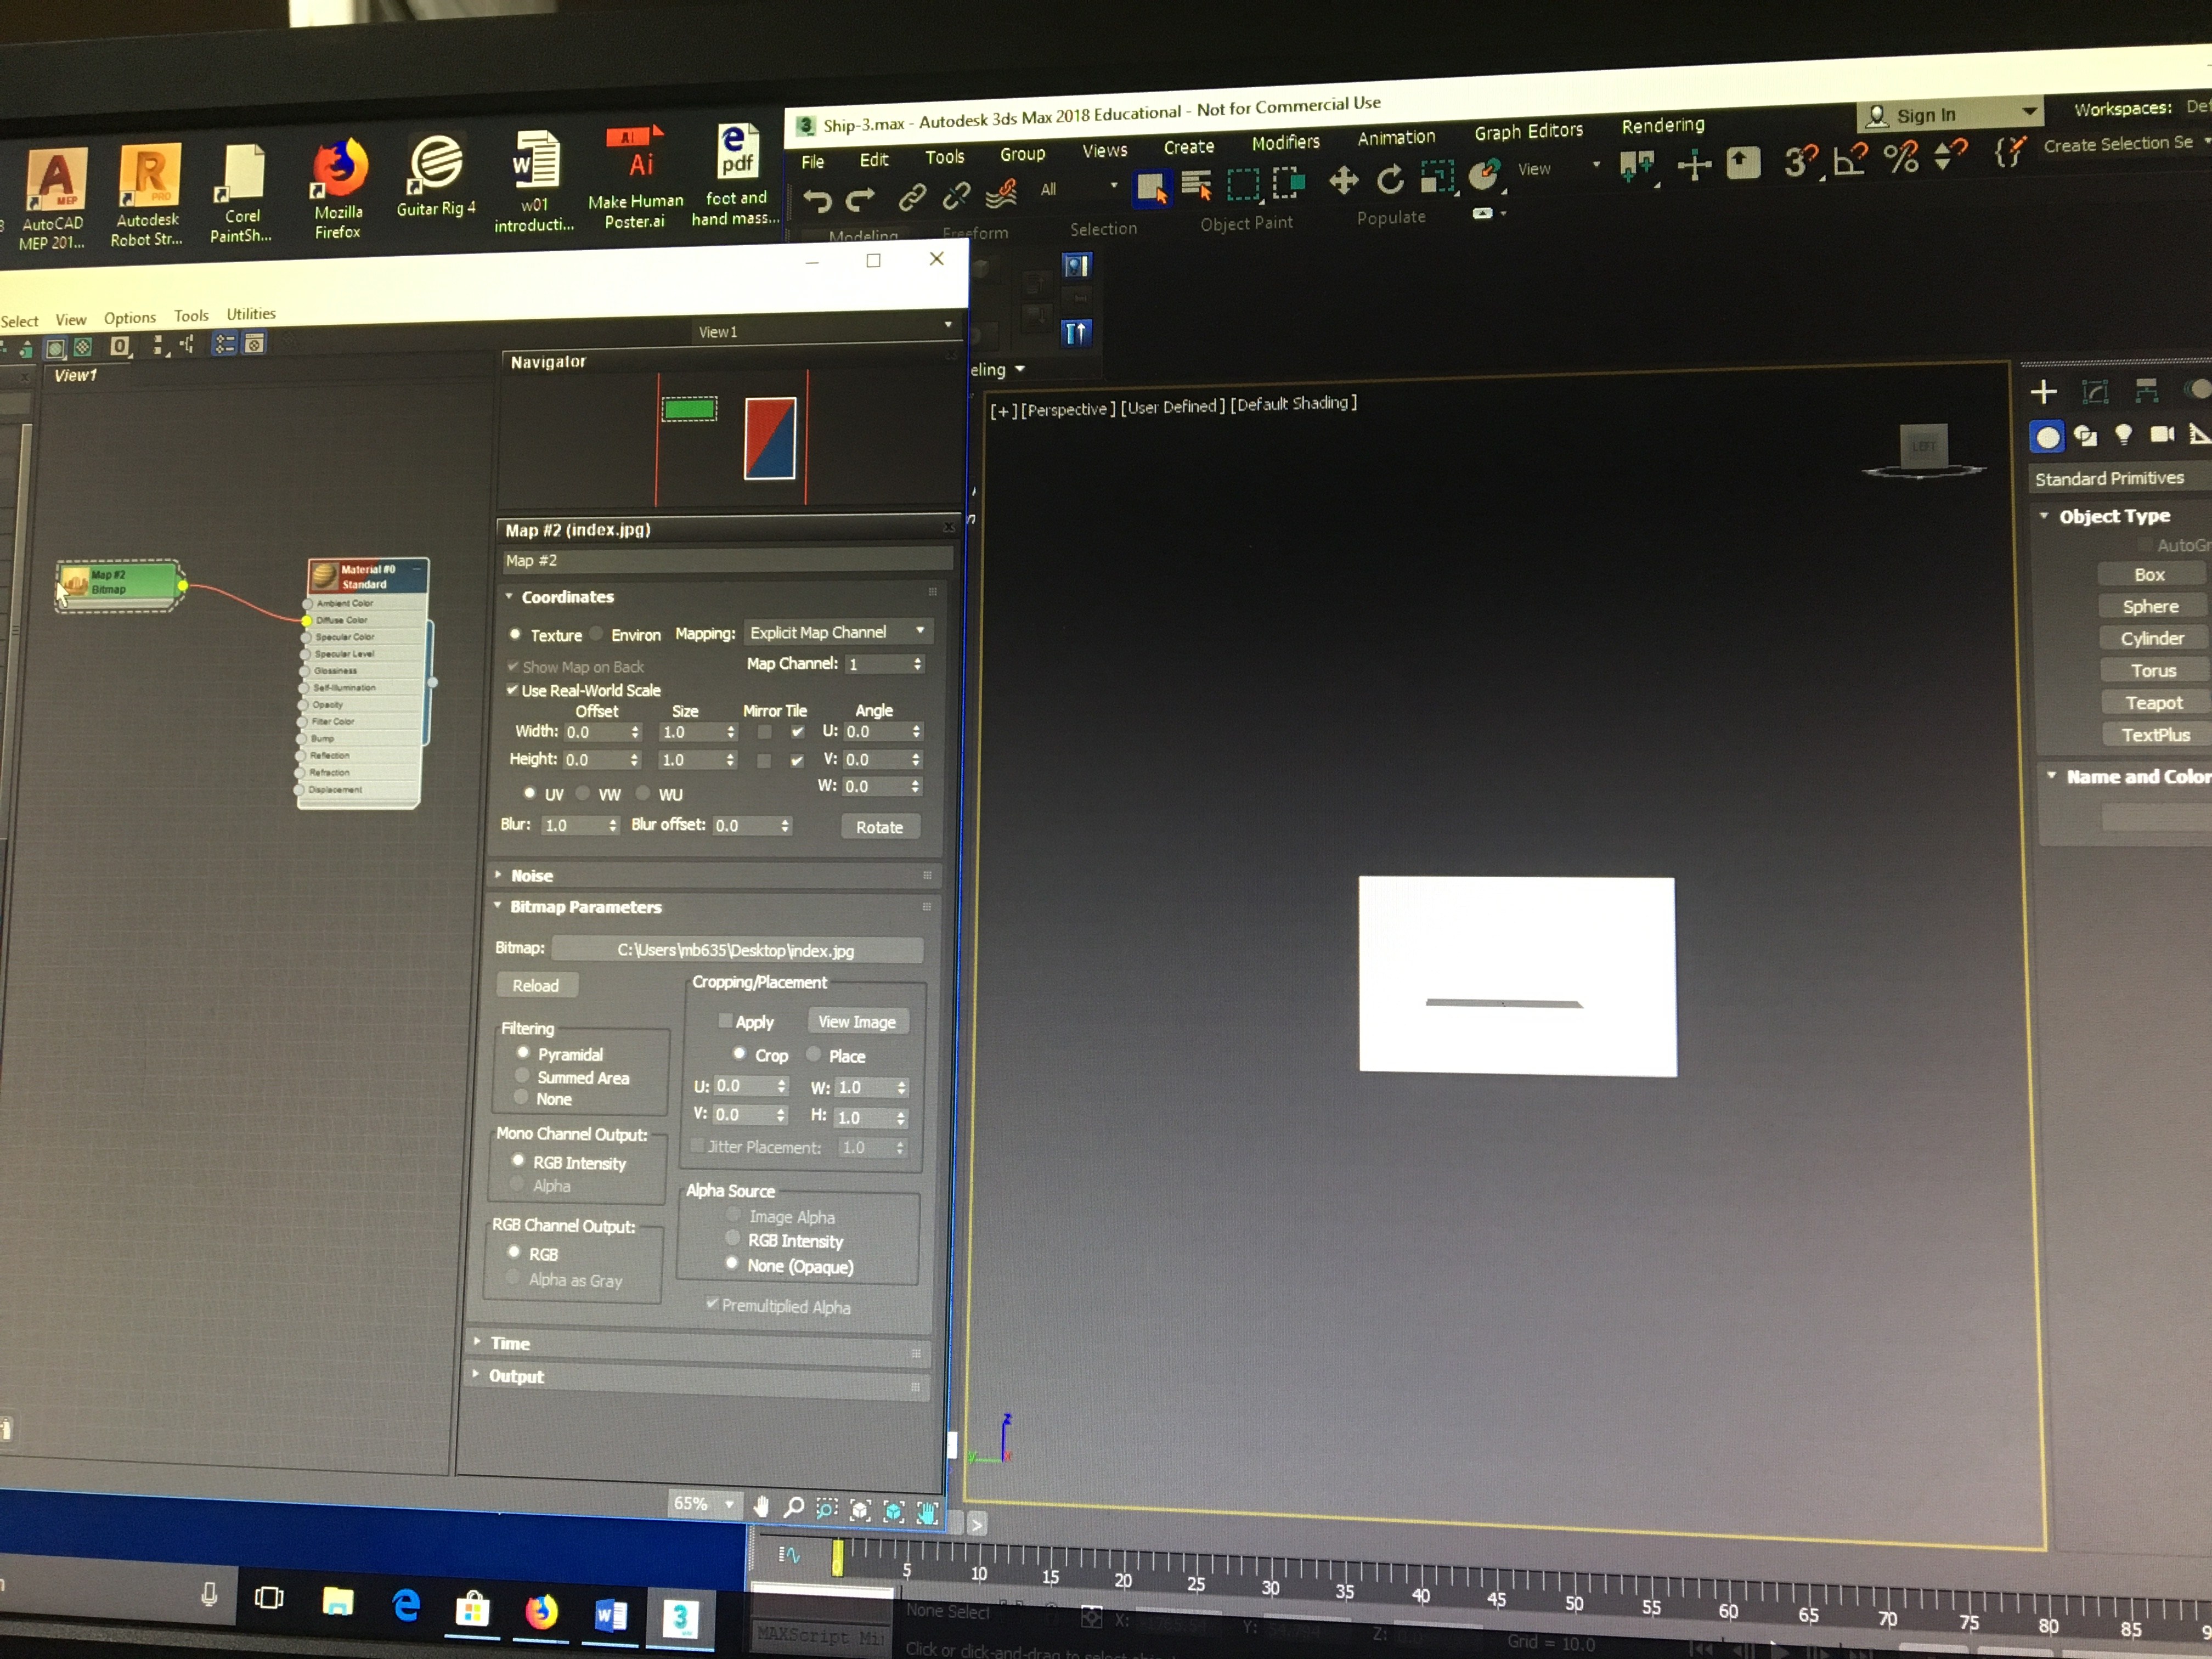This screenshot has width=2212, height=1659.
Task: Select the Unlink Selection icon
Action: pyautogui.click(x=956, y=195)
